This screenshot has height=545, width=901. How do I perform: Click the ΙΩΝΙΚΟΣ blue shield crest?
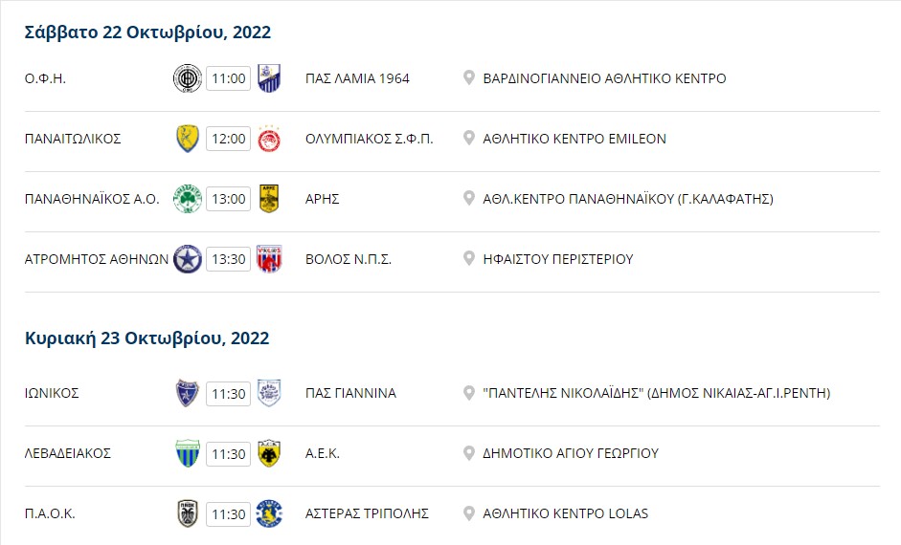tap(188, 394)
